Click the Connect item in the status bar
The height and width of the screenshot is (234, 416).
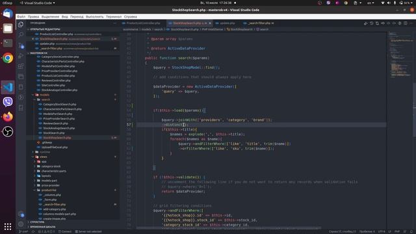[65, 231]
